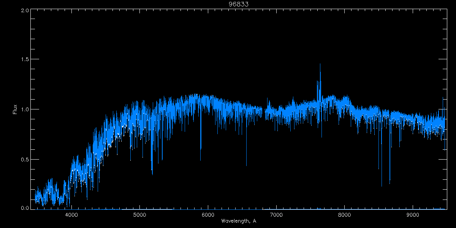Click the 6000 x-axis tick label
456x228 pixels.
208,215
